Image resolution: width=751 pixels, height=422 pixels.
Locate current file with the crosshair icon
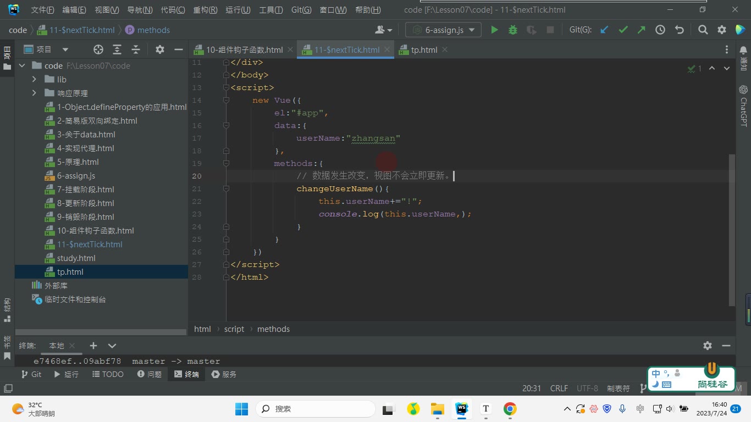point(98,49)
